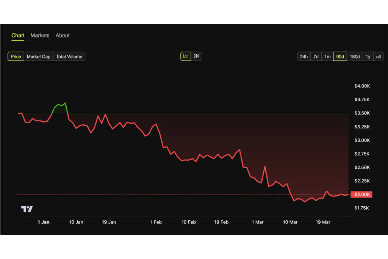The image size is (388, 259).
Task: Select the Price data toggle
Action: point(16,57)
